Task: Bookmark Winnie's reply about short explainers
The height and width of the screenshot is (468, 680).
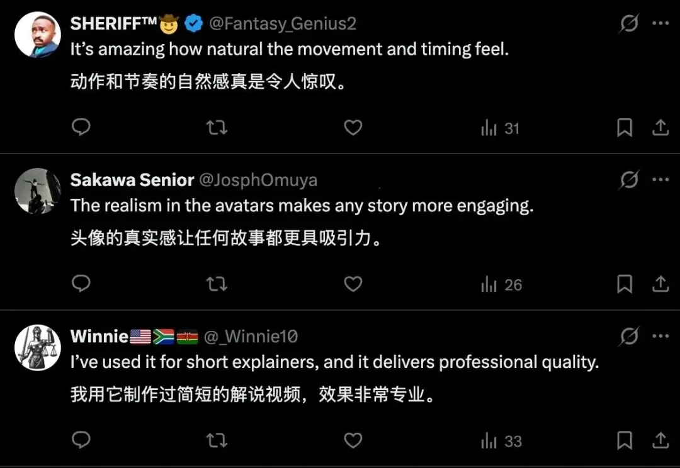Action: [x=625, y=441]
